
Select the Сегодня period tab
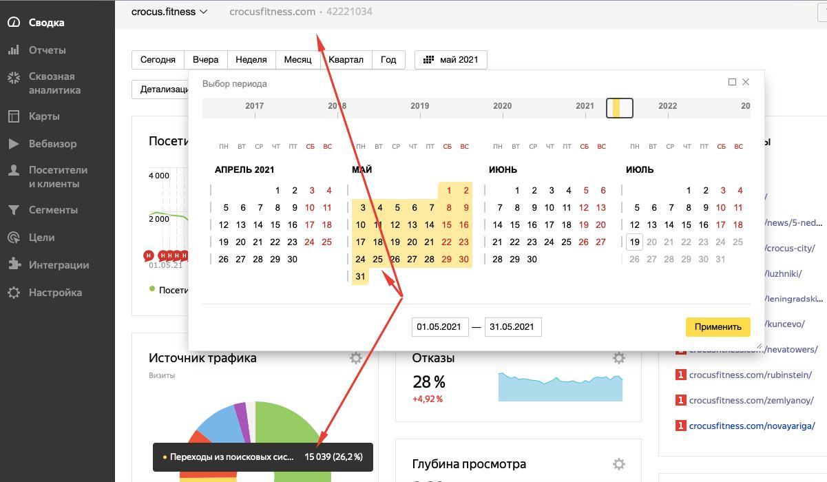point(158,60)
